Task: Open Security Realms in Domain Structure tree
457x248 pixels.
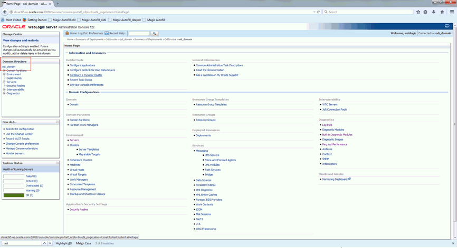Action: [x=16, y=86]
